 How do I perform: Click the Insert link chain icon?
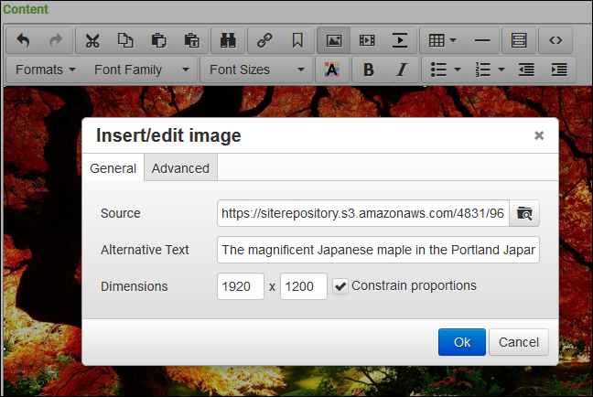click(x=265, y=40)
